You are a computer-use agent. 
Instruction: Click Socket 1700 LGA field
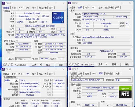click(32, 19)
